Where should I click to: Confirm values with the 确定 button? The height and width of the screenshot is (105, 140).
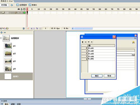click(97, 76)
